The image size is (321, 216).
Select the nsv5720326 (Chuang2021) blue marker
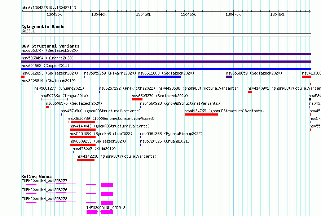coord(141,145)
